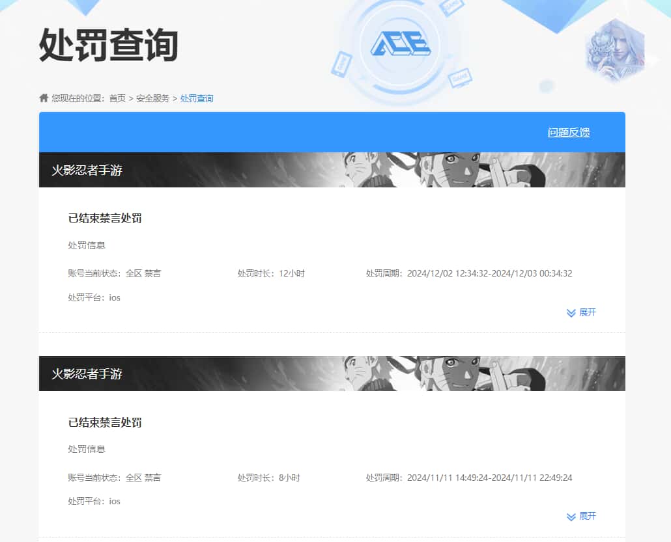Click the period text 2024/12/02 12:34:32-2024/12/03 00:34:32
Image resolution: width=671 pixels, height=542 pixels.
tap(489, 273)
